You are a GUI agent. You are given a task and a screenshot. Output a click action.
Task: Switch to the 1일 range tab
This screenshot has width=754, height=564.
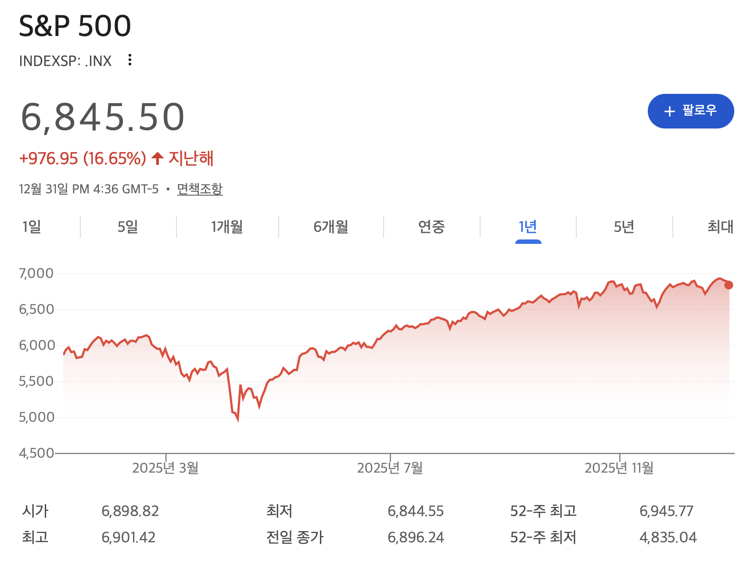pyautogui.click(x=32, y=227)
